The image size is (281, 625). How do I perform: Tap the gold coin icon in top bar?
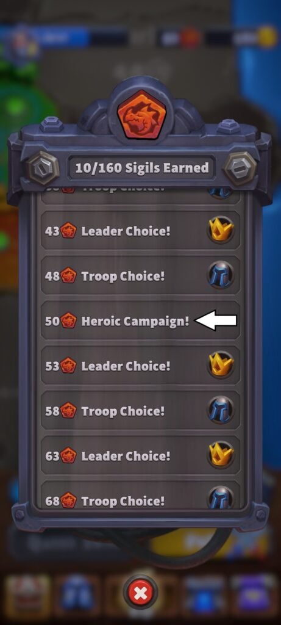coord(267,37)
